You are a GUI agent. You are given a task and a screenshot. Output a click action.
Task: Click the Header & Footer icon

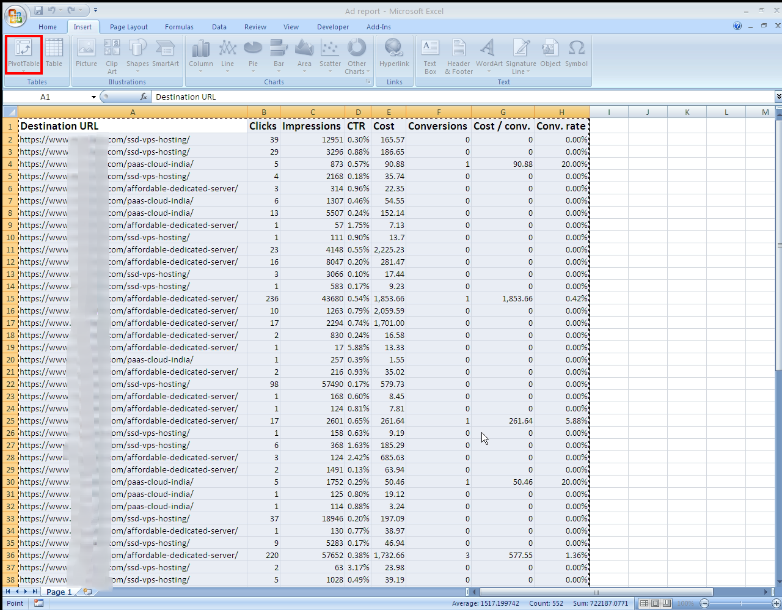pyautogui.click(x=459, y=56)
